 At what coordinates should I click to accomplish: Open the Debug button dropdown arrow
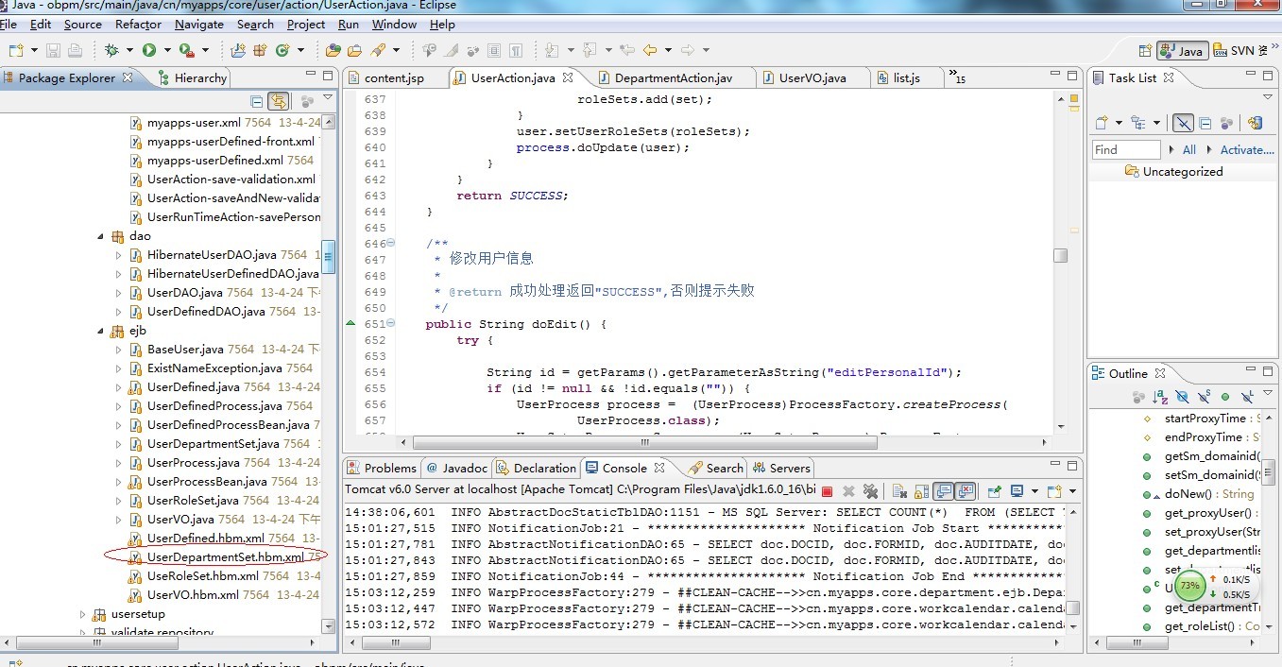tap(129, 50)
